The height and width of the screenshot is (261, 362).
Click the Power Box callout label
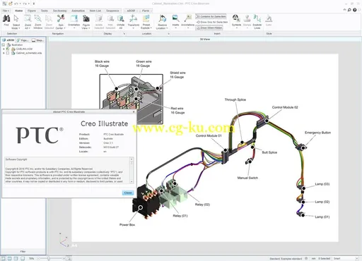click(x=127, y=224)
